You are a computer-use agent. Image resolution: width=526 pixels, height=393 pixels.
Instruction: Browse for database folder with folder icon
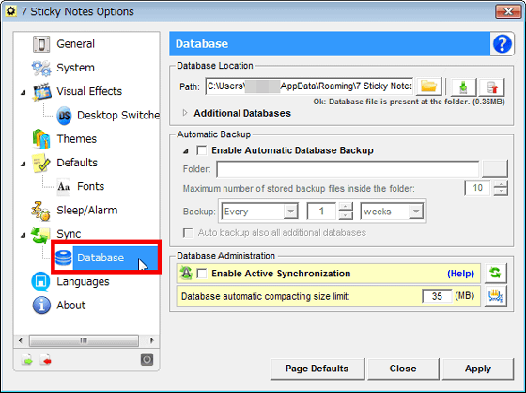tap(428, 86)
